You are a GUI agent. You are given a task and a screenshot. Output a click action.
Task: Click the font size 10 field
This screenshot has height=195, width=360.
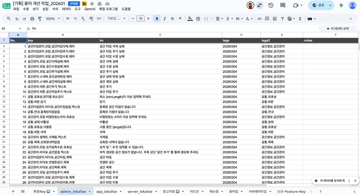point(140,19)
